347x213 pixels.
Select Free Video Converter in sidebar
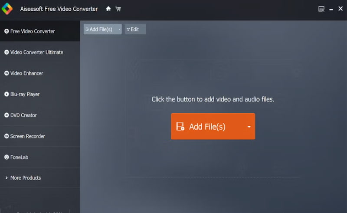click(x=40, y=31)
